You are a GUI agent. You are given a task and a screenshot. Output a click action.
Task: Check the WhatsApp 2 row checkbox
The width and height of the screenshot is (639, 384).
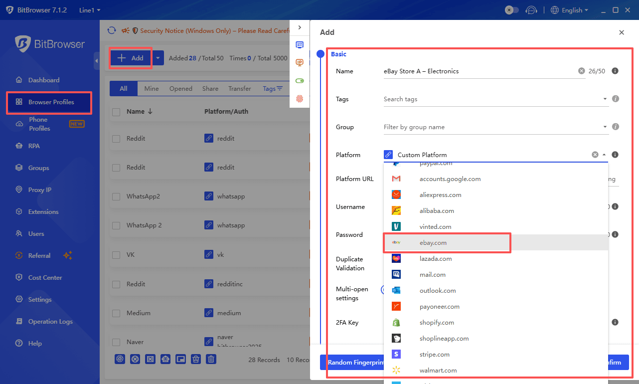(116, 226)
